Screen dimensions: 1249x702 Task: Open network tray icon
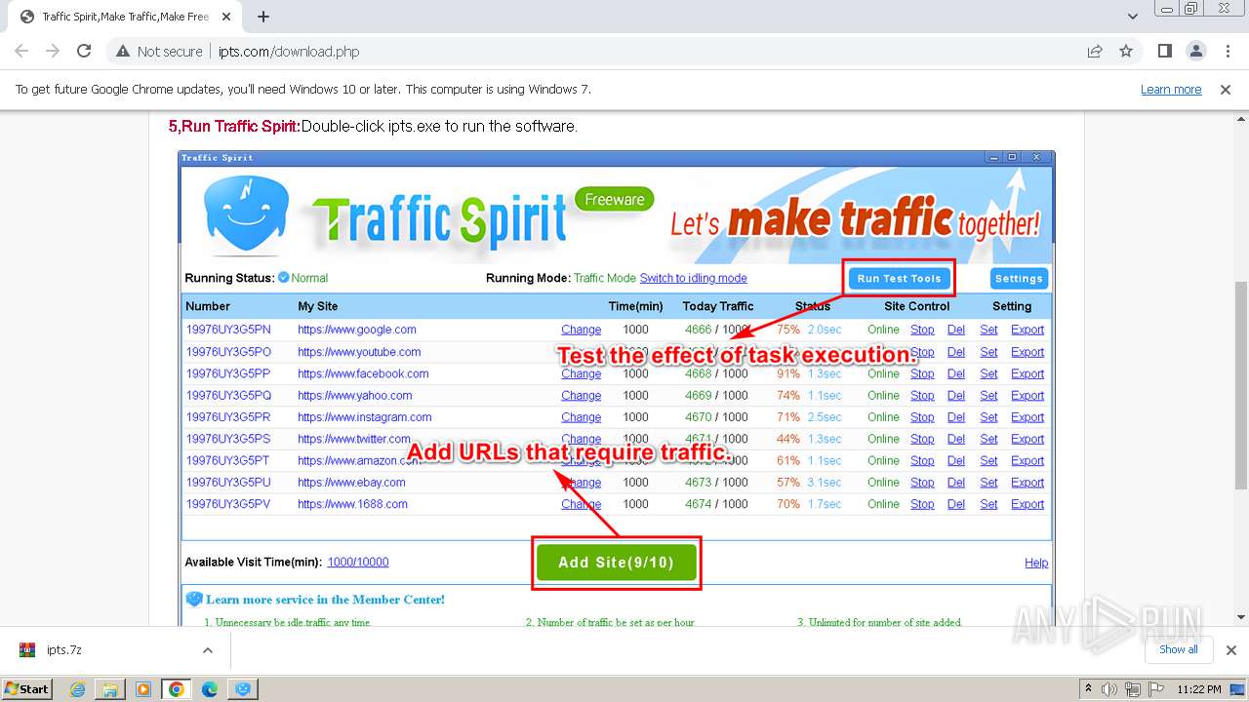[1132, 688]
